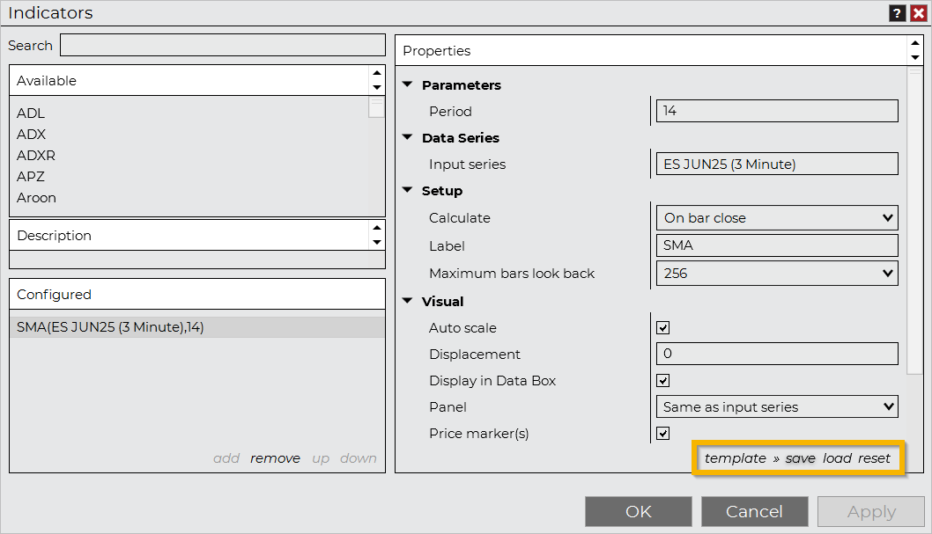Collapse the Data Series section

[407, 137]
